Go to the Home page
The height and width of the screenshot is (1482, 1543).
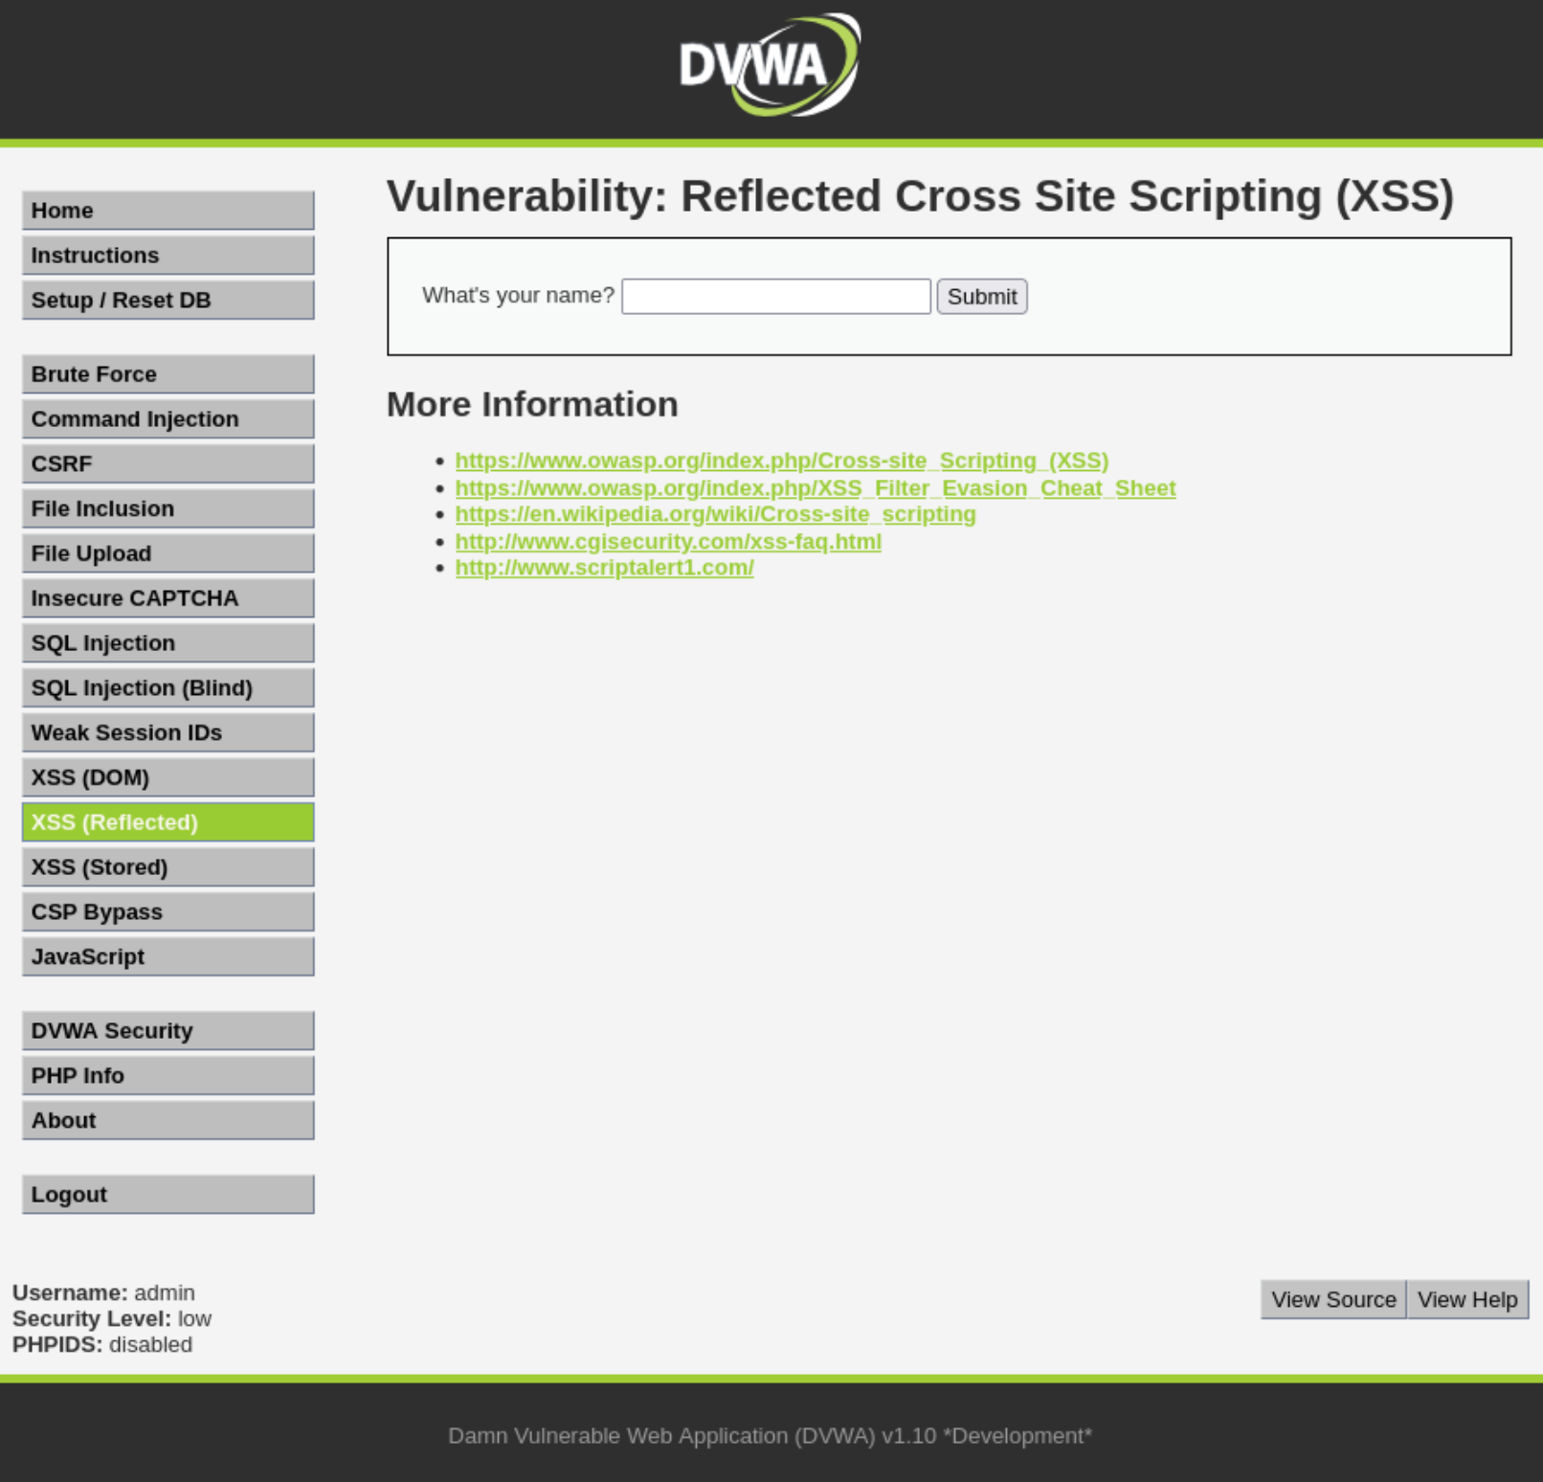168,211
